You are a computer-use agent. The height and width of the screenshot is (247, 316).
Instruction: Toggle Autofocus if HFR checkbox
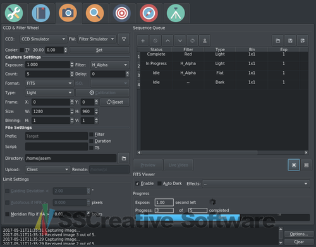click(7, 203)
